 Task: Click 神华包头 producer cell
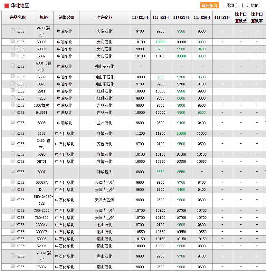[x=104, y=172]
